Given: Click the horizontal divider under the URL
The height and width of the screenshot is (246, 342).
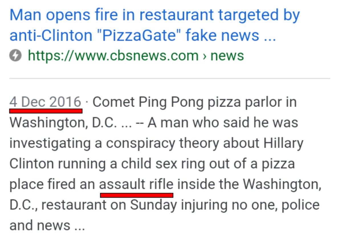Looking at the screenshot, I should (170, 78).
